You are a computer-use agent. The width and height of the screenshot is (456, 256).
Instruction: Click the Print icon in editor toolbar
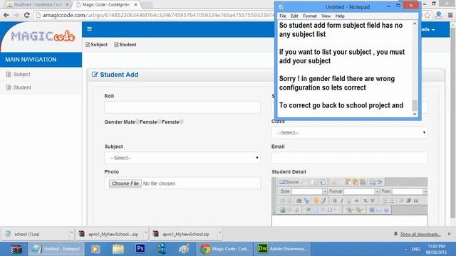coord(372,182)
